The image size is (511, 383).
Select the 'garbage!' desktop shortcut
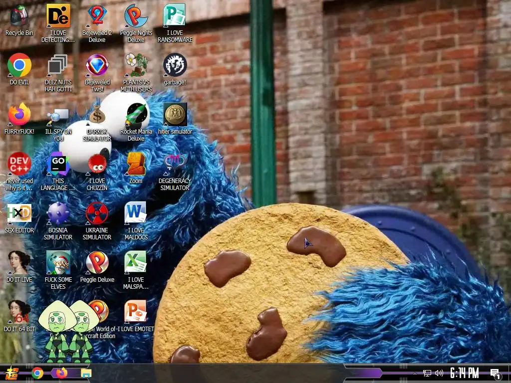pyautogui.click(x=175, y=69)
